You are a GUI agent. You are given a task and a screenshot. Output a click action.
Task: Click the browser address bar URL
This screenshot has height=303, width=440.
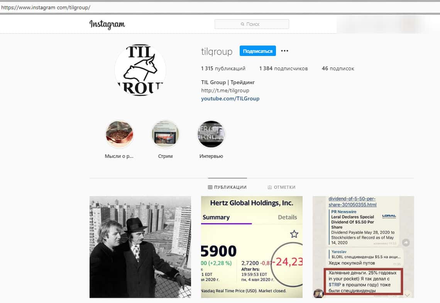coord(46,8)
